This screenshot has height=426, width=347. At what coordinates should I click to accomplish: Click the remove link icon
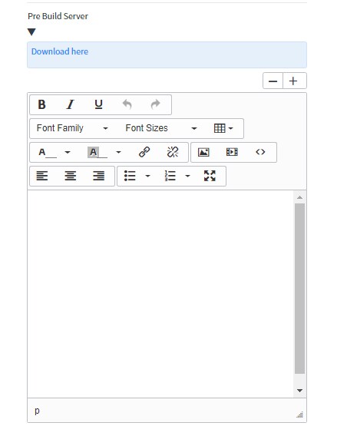173,152
